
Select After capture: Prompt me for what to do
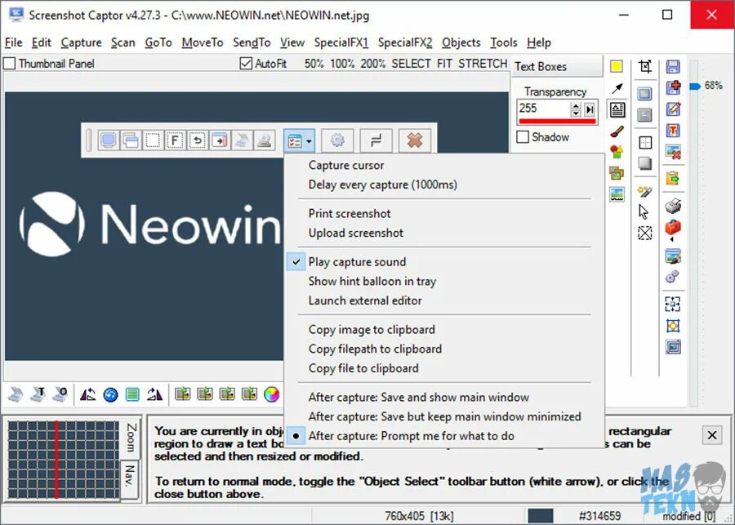pyautogui.click(x=444, y=436)
